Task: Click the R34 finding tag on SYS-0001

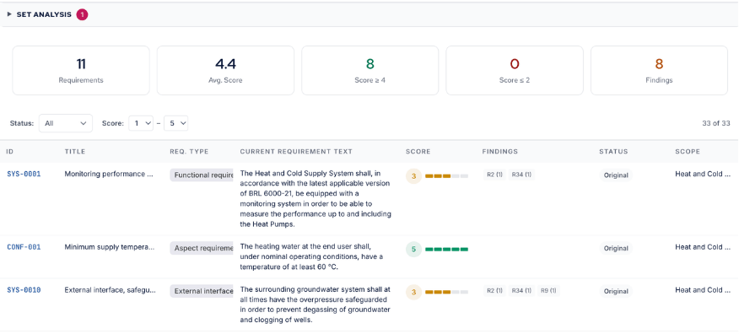Action: (521, 175)
